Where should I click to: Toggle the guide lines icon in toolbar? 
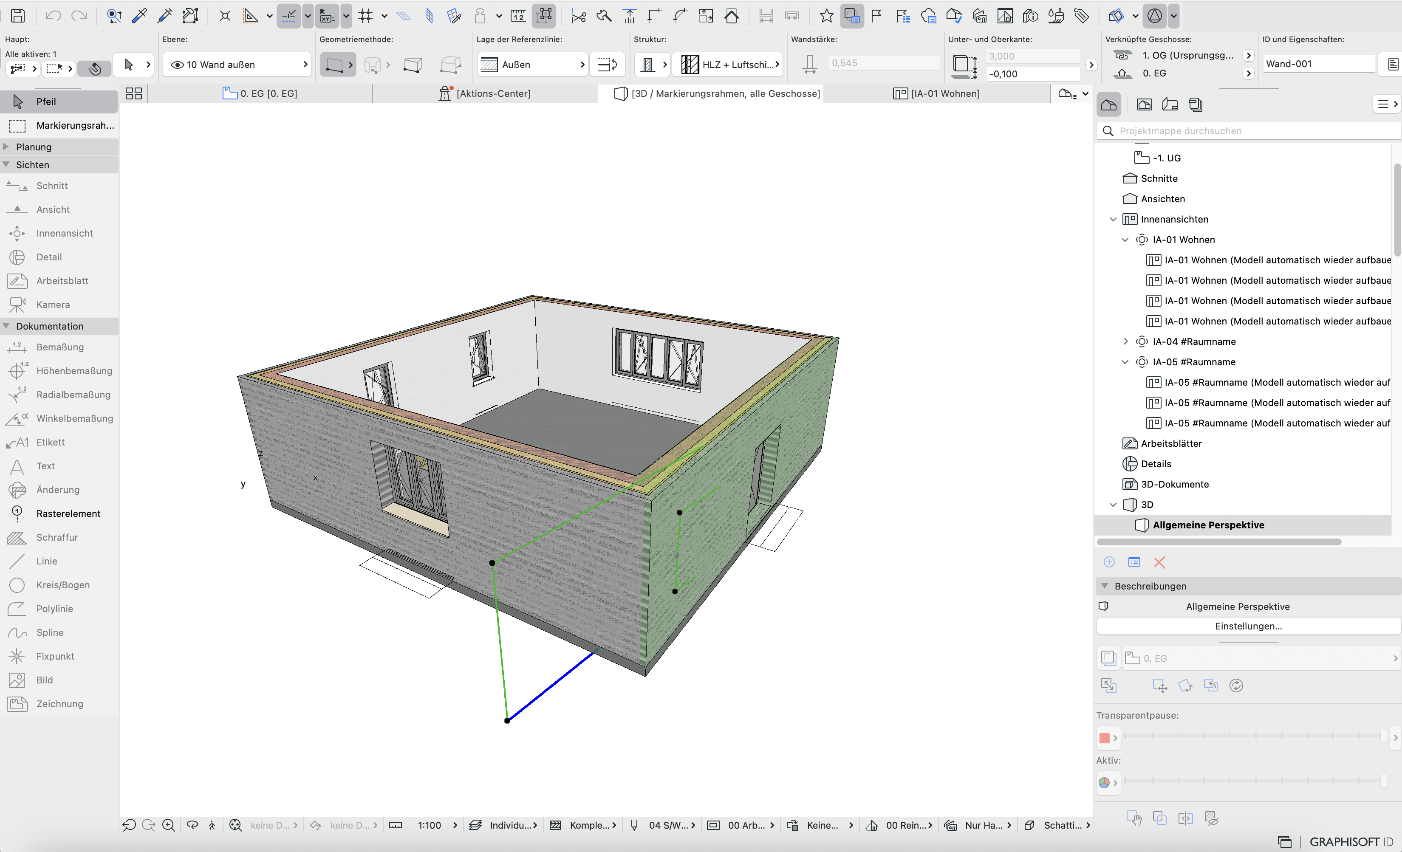(x=289, y=15)
